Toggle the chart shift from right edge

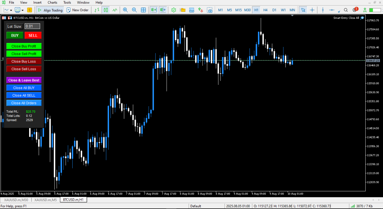(163, 10)
